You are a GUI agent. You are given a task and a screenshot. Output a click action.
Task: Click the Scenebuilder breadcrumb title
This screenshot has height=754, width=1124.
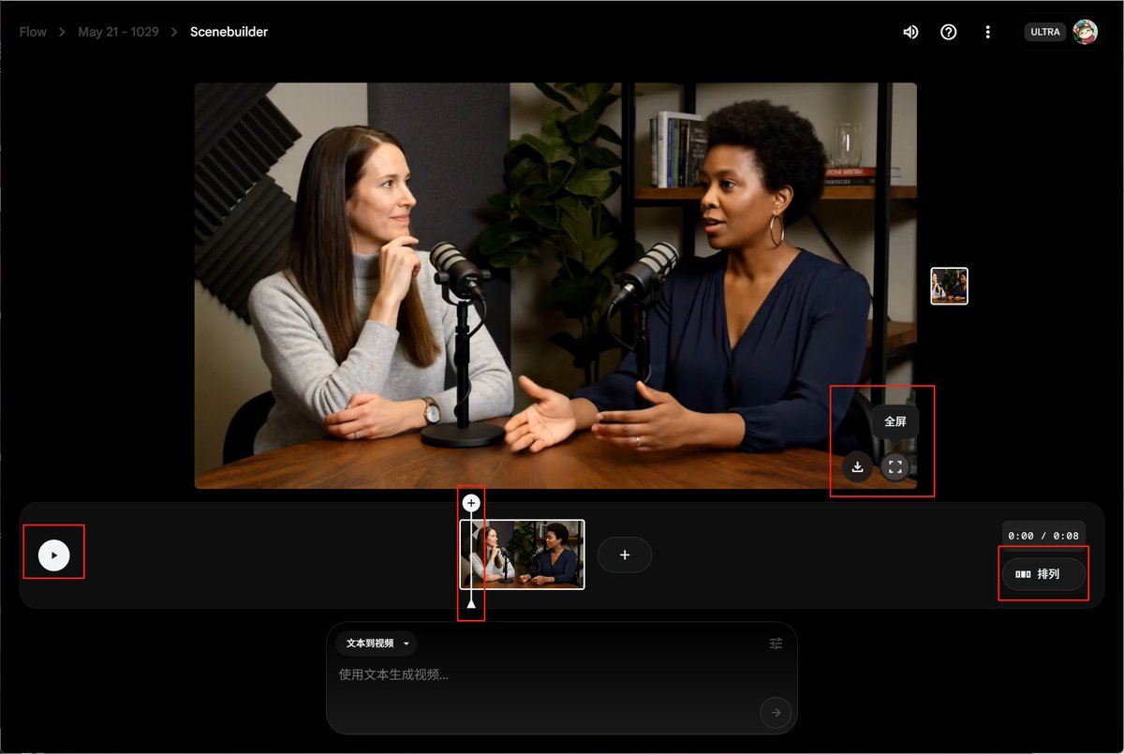tap(229, 32)
